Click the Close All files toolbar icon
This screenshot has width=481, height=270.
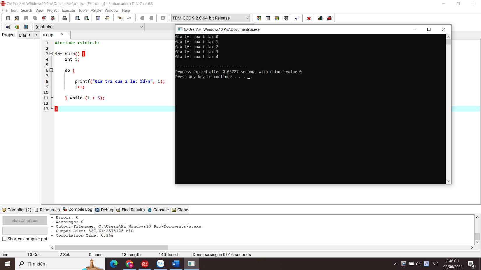coord(53,18)
